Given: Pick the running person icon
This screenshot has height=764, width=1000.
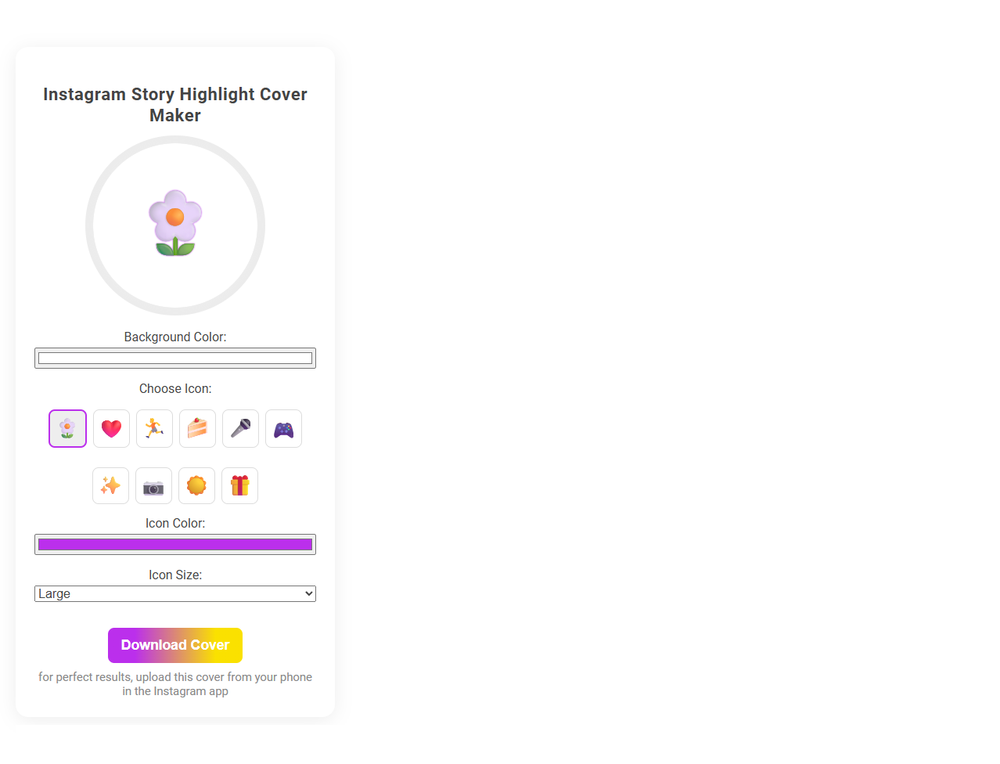Looking at the screenshot, I should tap(154, 428).
